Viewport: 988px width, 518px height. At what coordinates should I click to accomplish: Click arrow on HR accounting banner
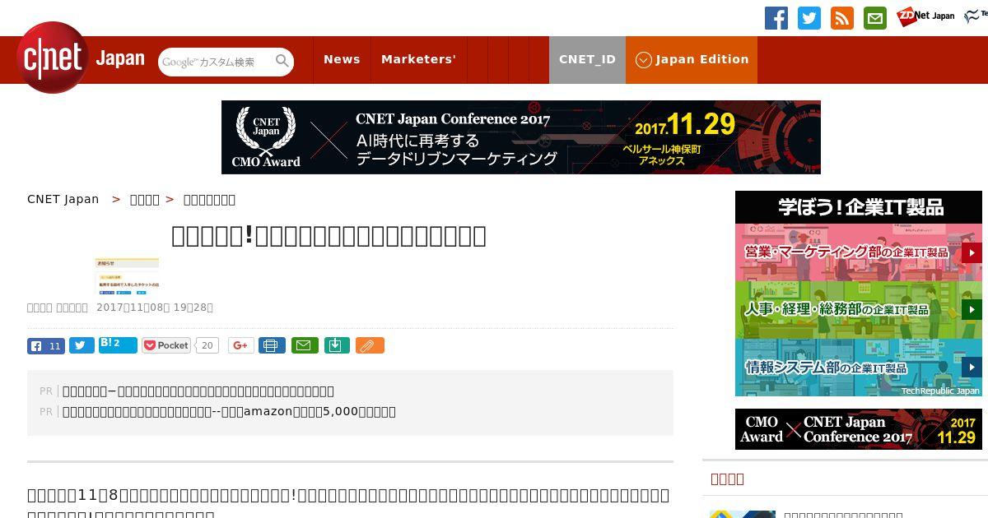point(972,310)
